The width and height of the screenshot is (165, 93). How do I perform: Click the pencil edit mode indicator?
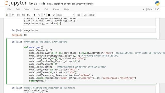(143, 9)
